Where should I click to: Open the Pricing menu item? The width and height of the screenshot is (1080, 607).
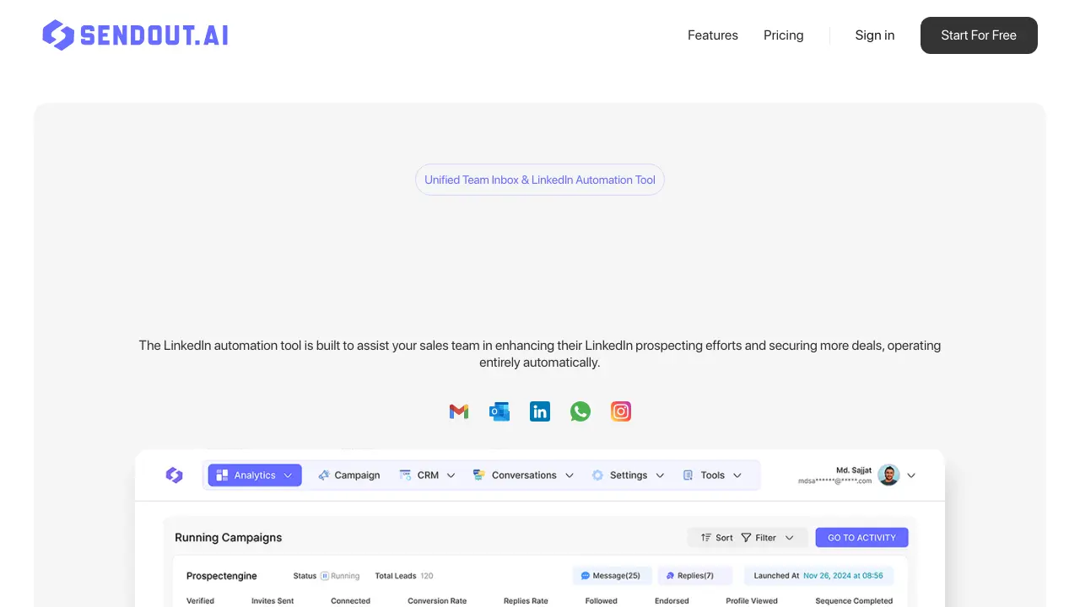click(x=784, y=35)
